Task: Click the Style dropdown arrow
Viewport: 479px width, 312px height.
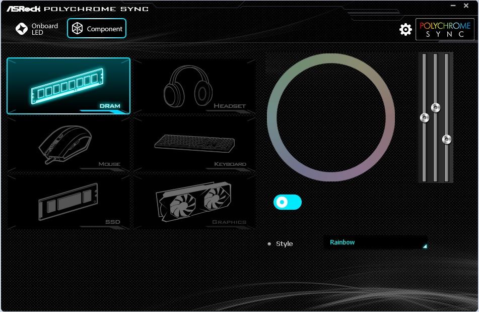Action: tap(425, 246)
